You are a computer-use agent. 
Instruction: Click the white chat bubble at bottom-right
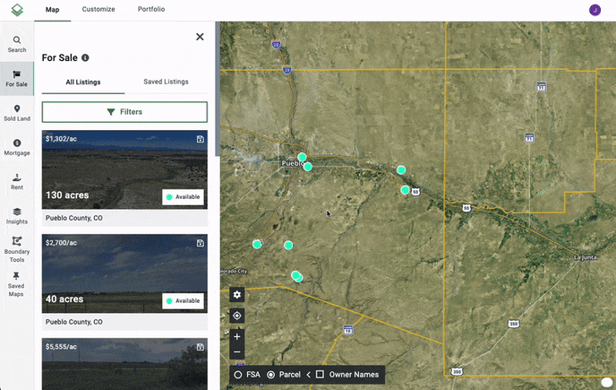point(607,382)
